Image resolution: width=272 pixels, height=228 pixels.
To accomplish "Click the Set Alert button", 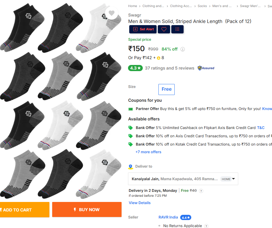I will point(143,29).
